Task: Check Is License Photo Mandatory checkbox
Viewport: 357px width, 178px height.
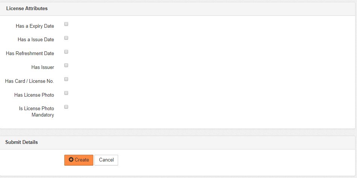Action: pos(66,107)
